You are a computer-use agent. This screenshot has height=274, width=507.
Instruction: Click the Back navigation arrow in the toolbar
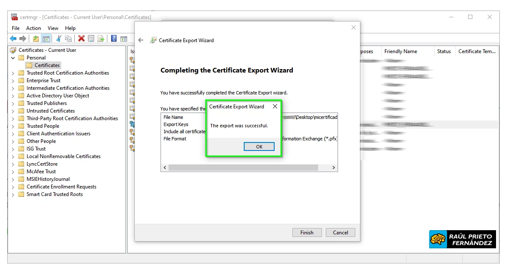(14, 38)
